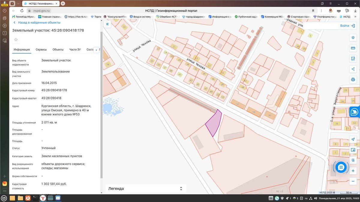This screenshot has height=202, width=360.
Task: Select the ruler measurement tool
Action: [353, 48]
